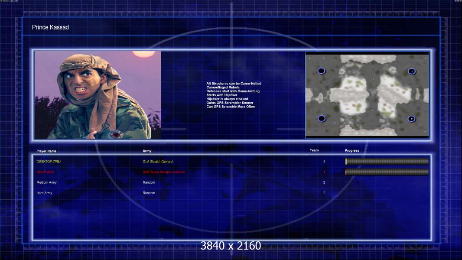Select player name DESKTOP-7PBJ

click(49, 162)
